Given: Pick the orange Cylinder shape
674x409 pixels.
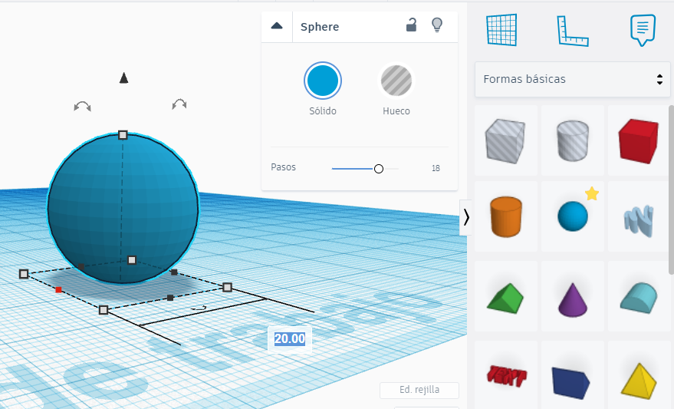Looking at the screenshot, I should (x=506, y=216).
